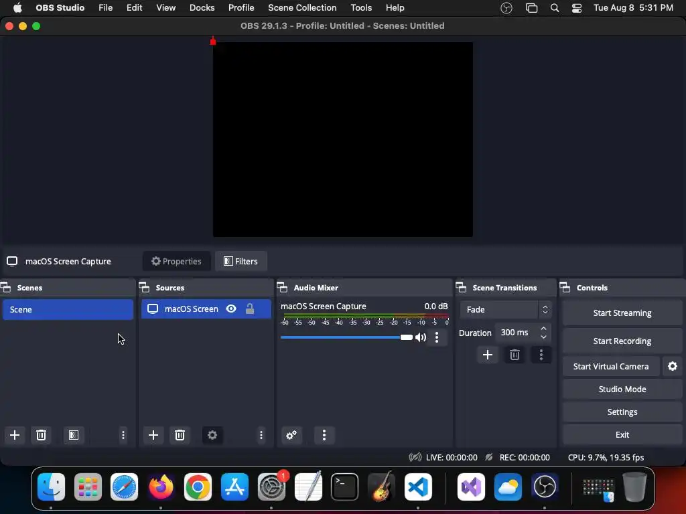
Task: Select the Scene item in Scenes list
Action: (x=68, y=309)
